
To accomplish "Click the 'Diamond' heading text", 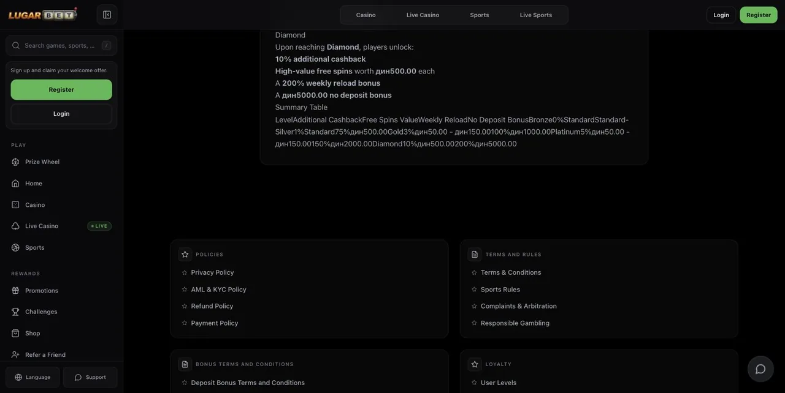I will click(x=290, y=35).
